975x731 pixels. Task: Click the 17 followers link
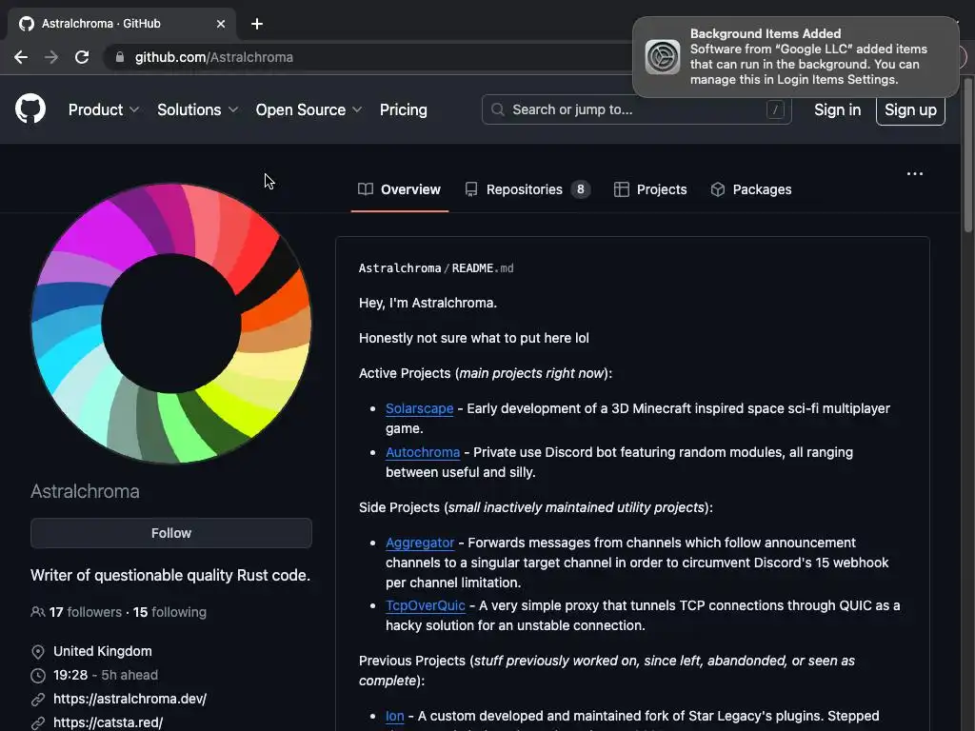pyautogui.click(x=85, y=612)
